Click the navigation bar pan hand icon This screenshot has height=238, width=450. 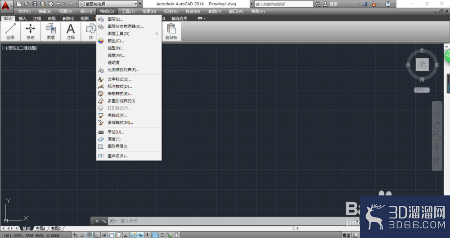point(437,125)
